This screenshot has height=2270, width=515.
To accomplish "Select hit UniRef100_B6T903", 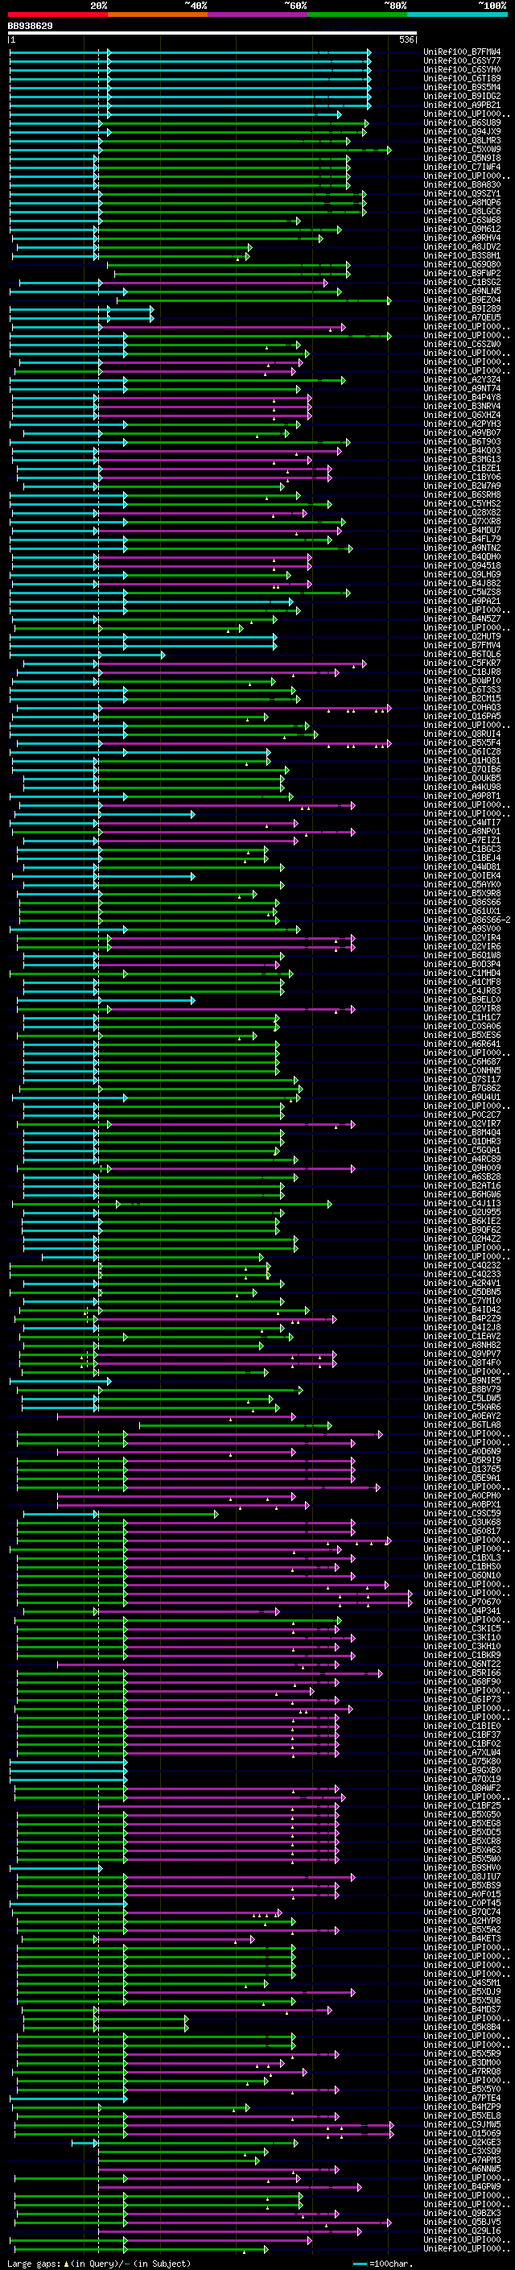I will [462, 441].
